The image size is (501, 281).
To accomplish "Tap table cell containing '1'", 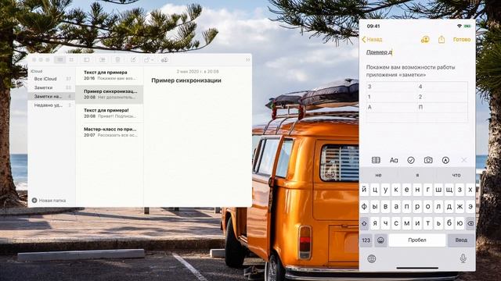I will [391, 97].
